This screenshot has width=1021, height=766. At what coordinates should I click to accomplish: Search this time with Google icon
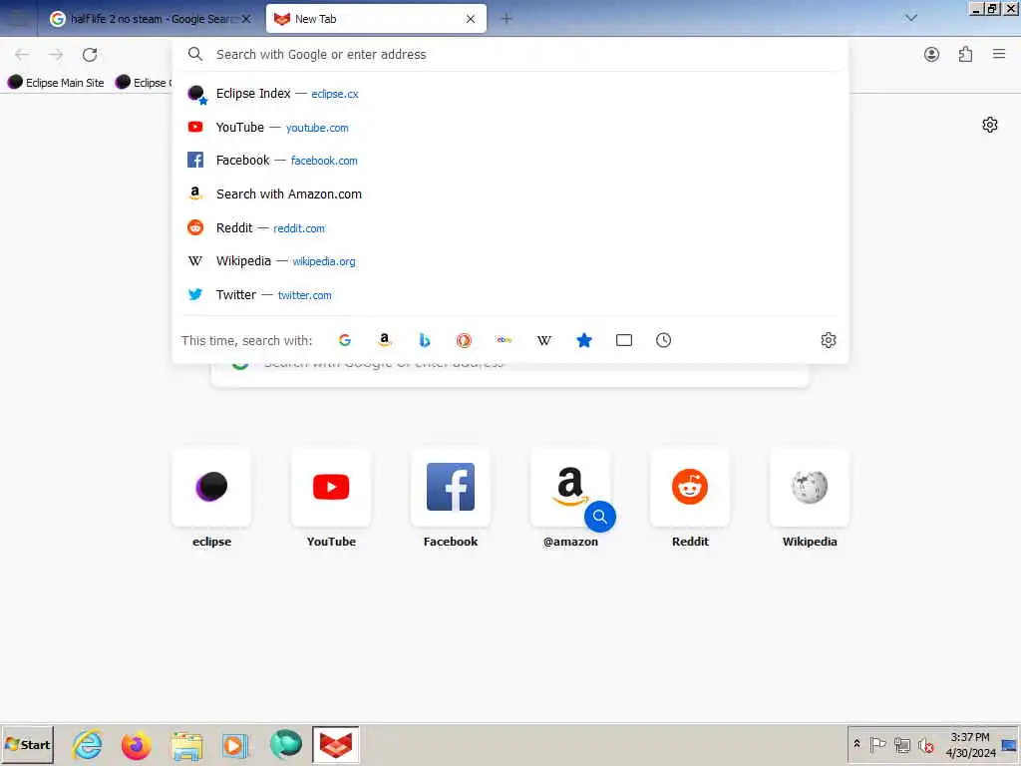point(345,340)
